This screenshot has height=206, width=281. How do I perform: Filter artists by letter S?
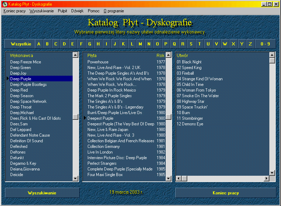(x=191, y=44)
